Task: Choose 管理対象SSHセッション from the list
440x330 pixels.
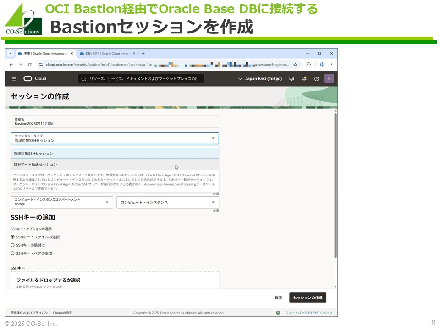Action: coord(115,154)
